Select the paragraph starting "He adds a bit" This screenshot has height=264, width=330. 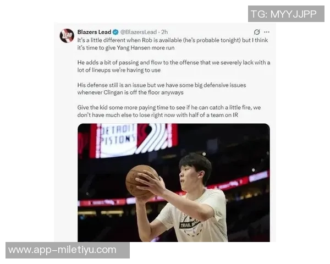click(174, 67)
